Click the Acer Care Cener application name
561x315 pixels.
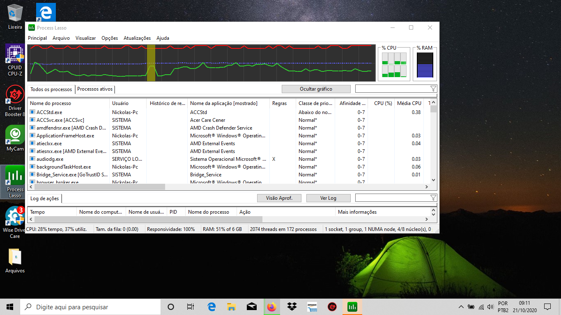pyautogui.click(x=207, y=120)
